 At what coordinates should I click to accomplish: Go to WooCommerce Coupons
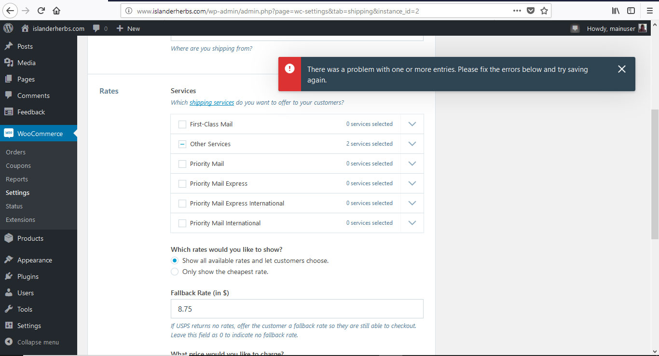pos(18,165)
